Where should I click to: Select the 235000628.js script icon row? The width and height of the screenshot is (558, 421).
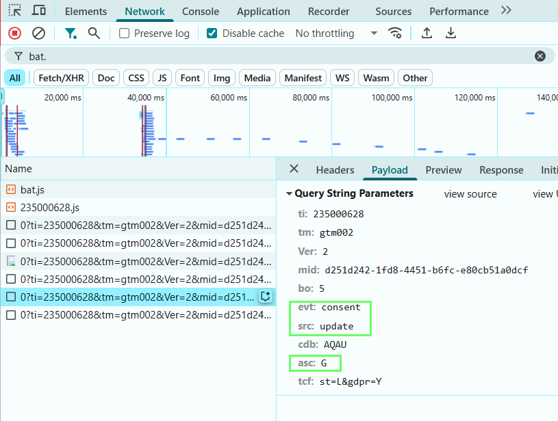11,208
